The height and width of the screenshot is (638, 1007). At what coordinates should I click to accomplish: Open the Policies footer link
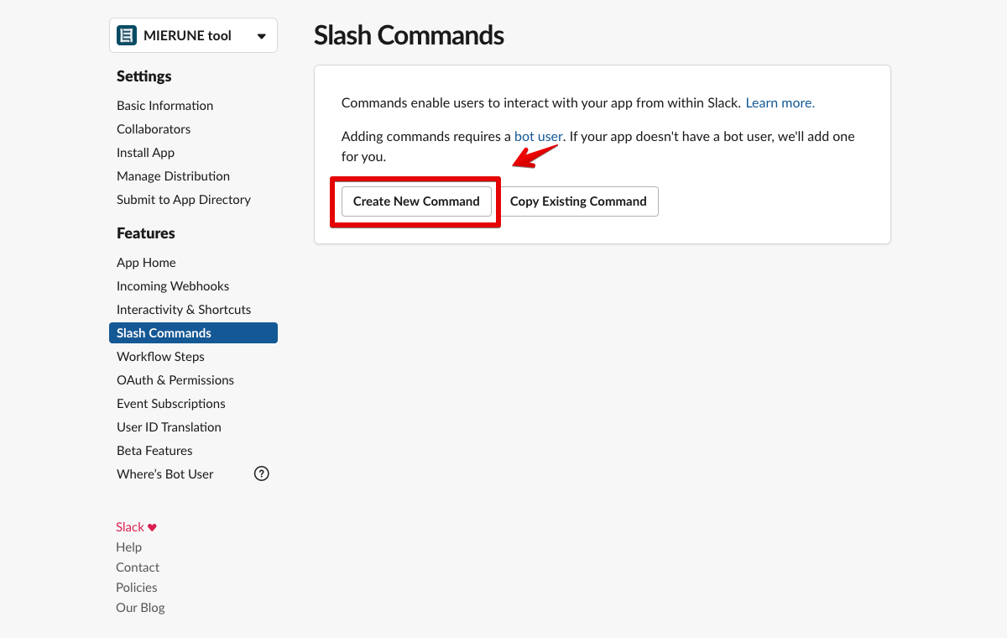(x=136, y=588)
